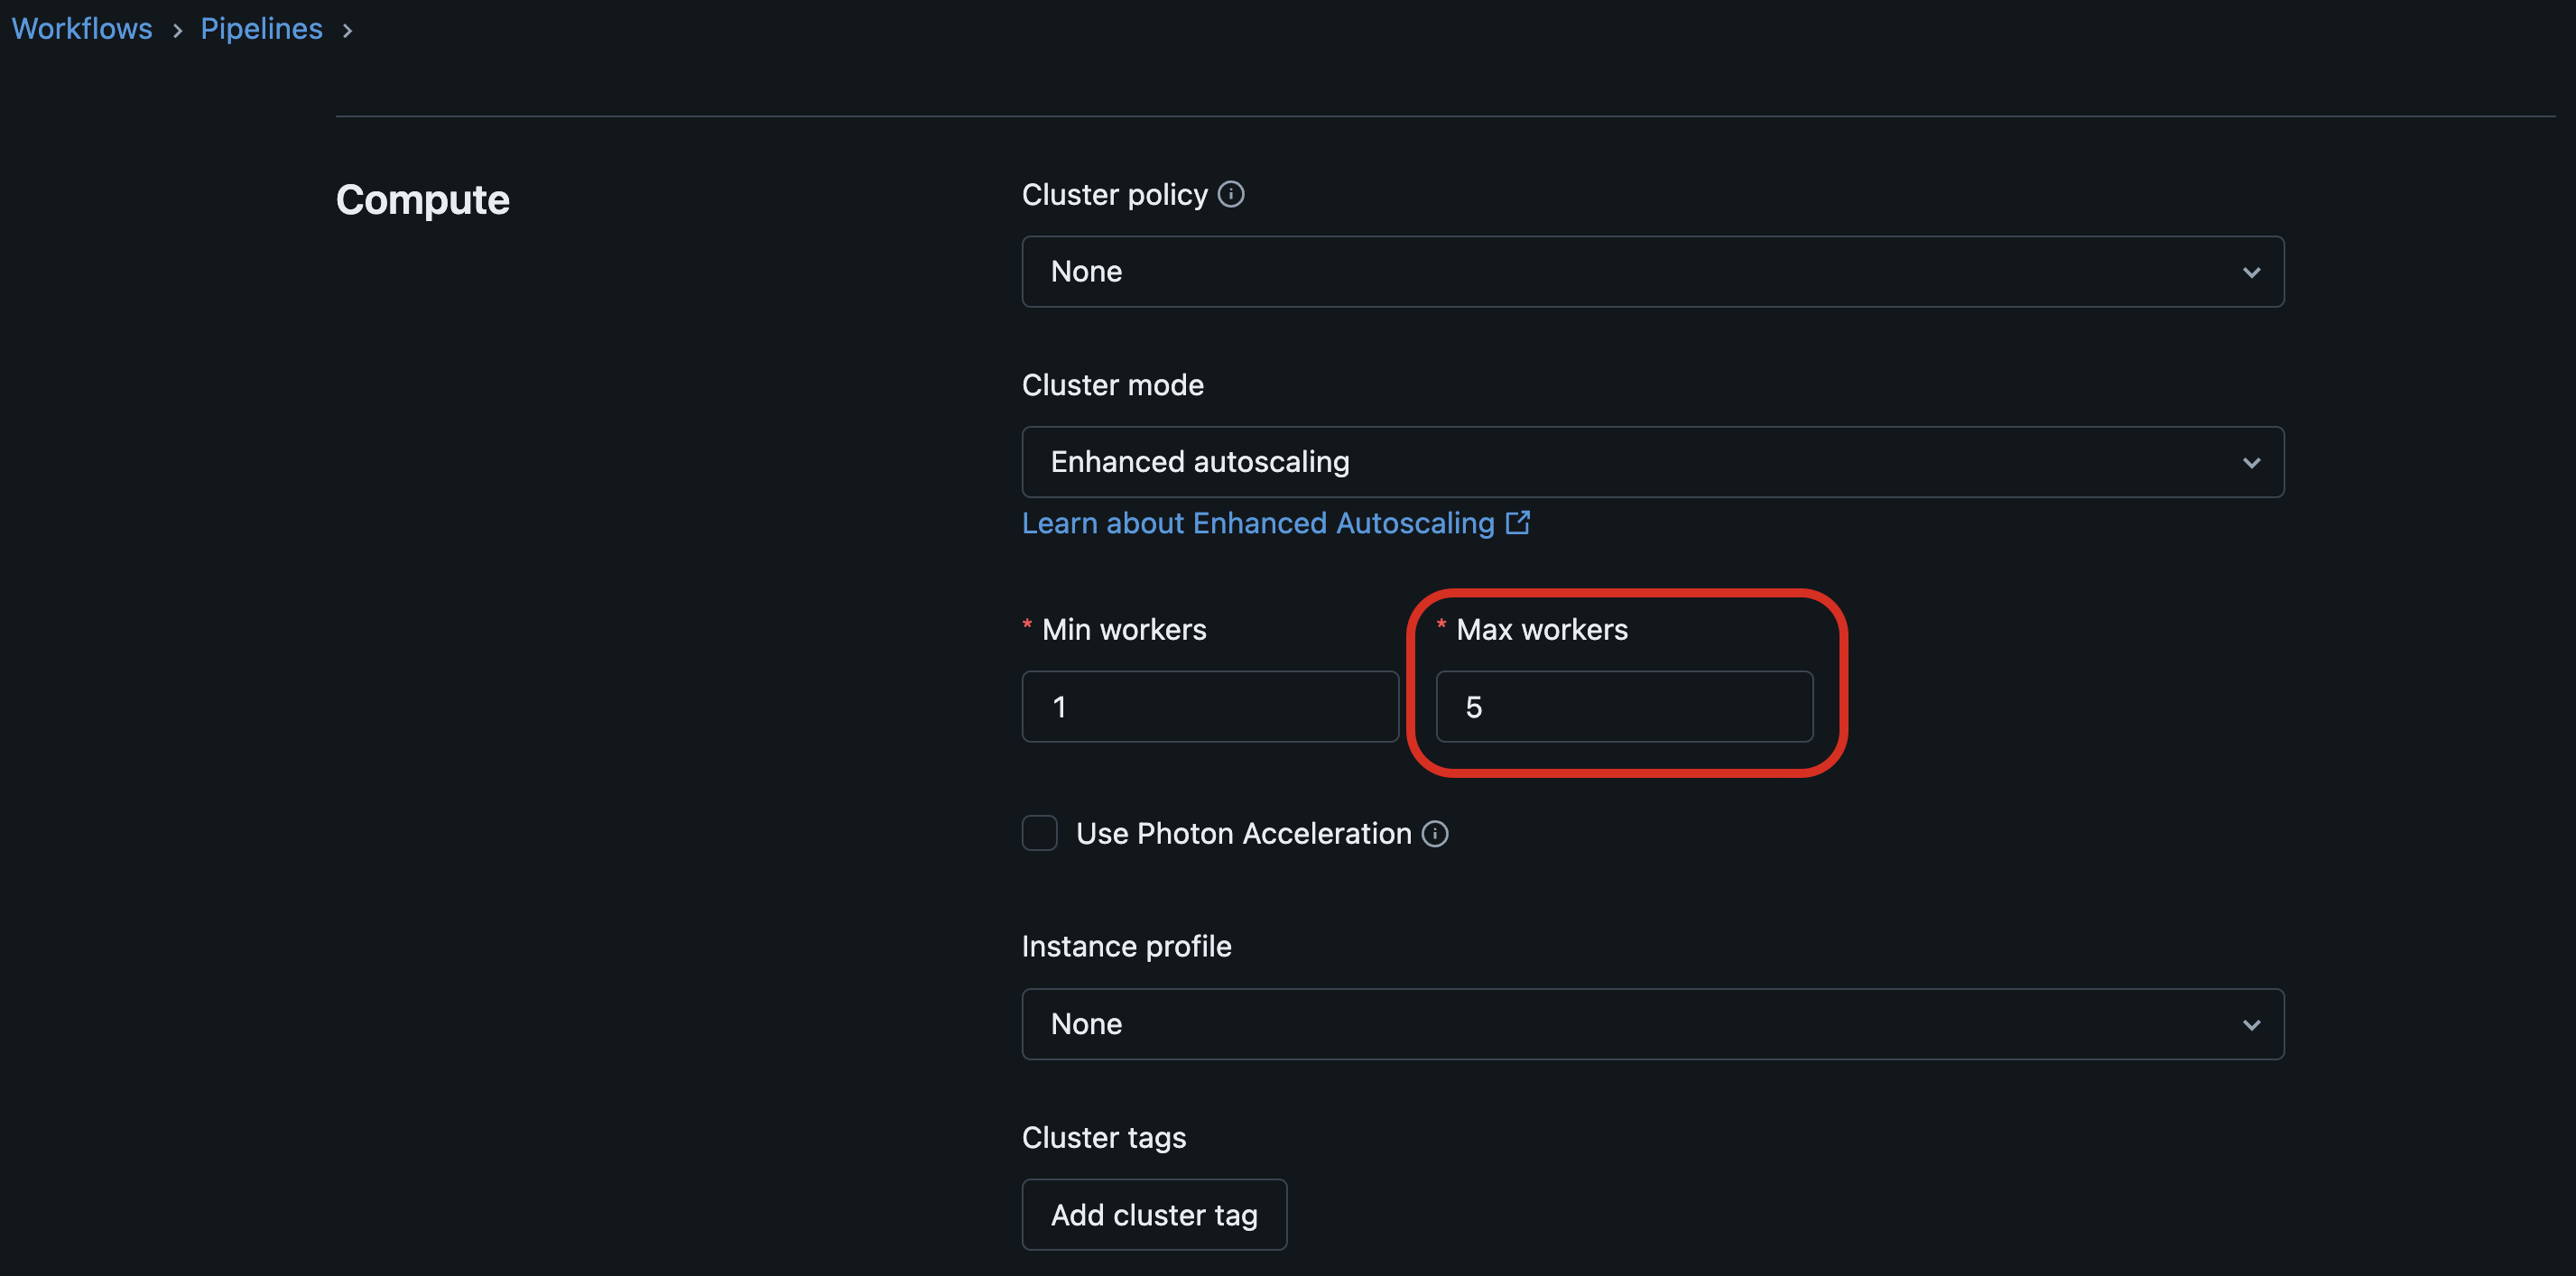The image size is (2576, 1276).
Task: Click the Cluster policy dropdown arrow
Action: 2251,271
